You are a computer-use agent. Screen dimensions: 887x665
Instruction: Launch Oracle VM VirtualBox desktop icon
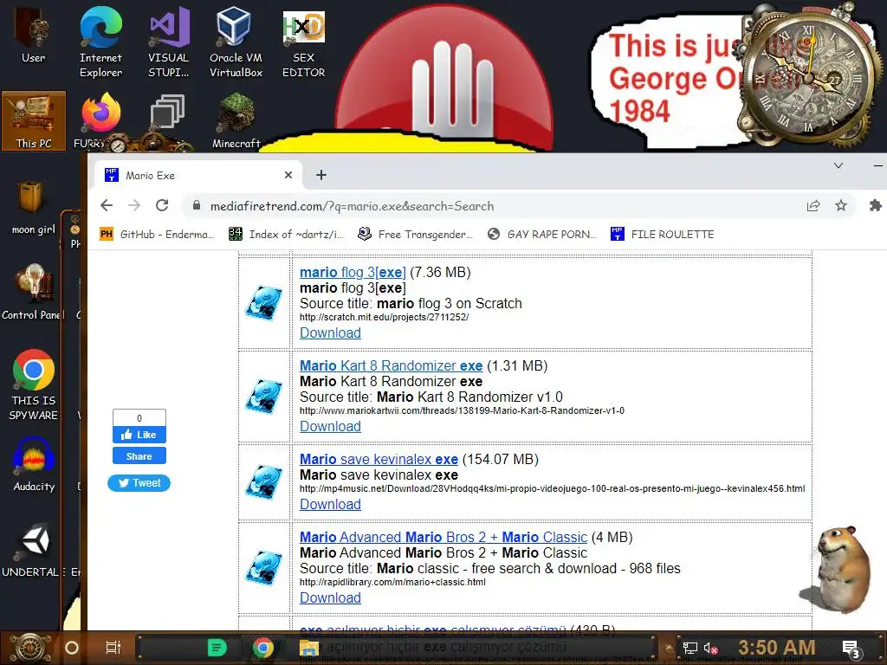point(236,42)
